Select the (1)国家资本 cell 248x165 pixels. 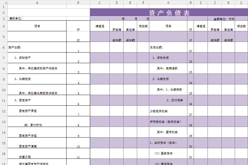(x=168, y=153)
